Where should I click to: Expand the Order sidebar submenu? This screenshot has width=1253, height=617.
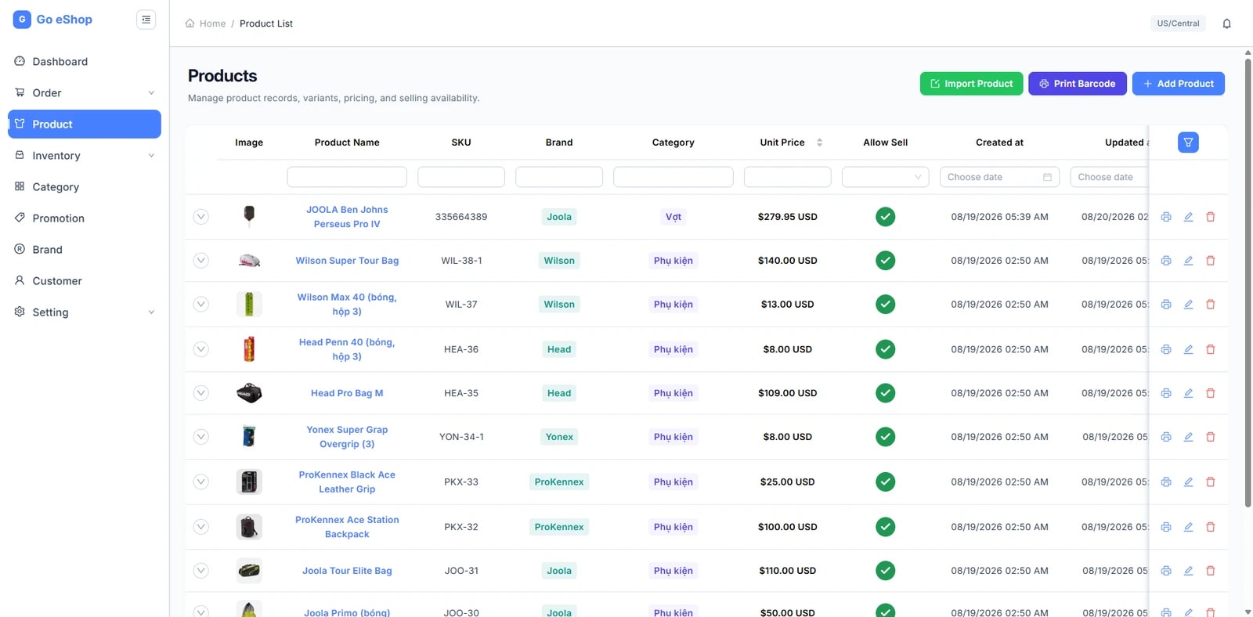[85, 92]
